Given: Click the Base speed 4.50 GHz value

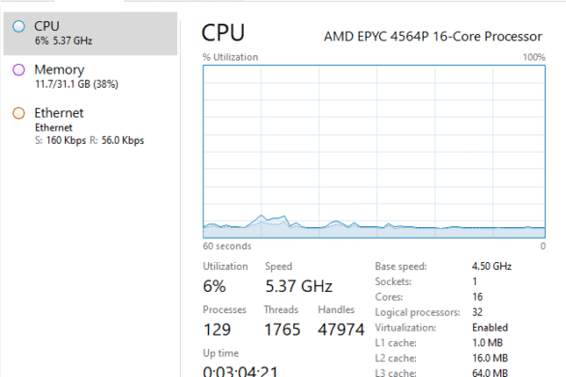Looking at the screenshot, I should click(x=492, y=266).
